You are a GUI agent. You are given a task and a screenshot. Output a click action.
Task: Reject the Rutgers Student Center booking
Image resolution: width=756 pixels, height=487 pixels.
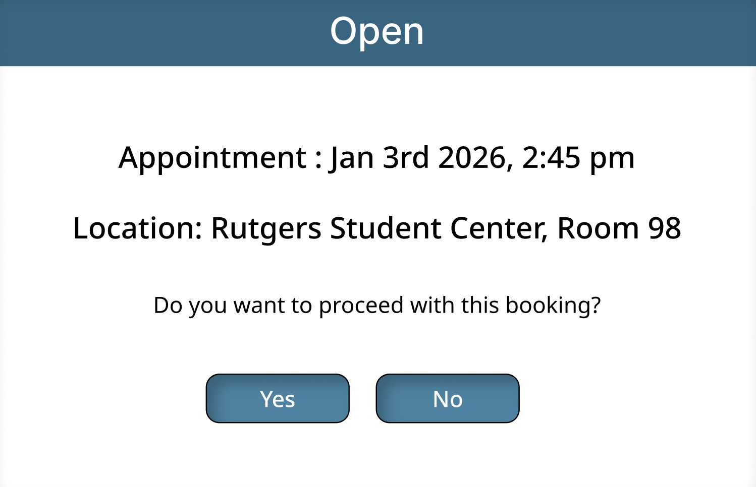pos(447,398)
